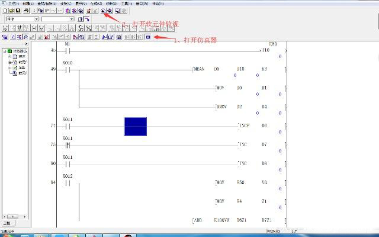Start the ladder logic simulator icon

147,37
